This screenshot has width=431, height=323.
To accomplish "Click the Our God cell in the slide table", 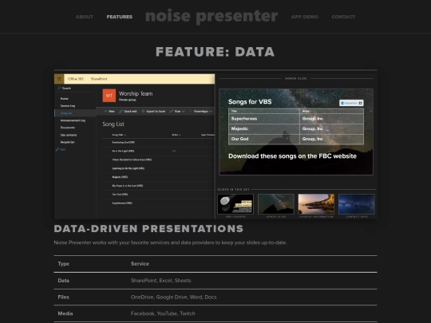I will pos(264,139).
